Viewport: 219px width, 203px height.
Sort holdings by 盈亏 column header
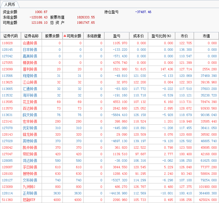117,36
